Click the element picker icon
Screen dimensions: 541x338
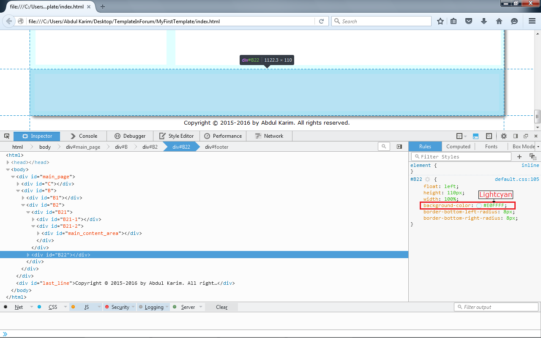[7, 136]
